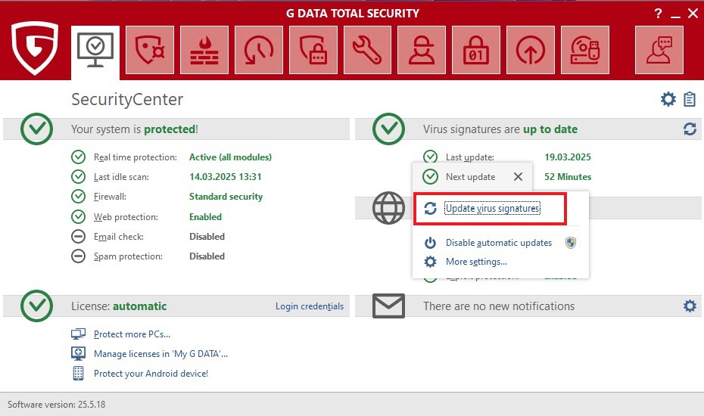The height and width of the screenshot is (416, 704).
Task: Click green checkmark beside system protected header
Action: coord(36,129)
